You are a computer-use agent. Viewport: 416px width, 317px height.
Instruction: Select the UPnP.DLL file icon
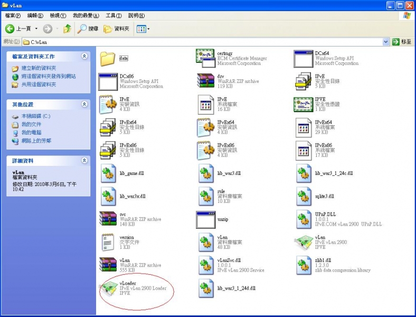pos(304,219)
